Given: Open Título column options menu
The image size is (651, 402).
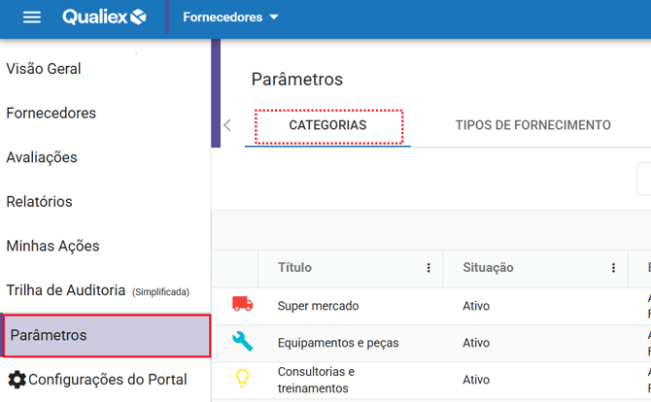Looking at the screenshot, I should click(x=428, y=268).
